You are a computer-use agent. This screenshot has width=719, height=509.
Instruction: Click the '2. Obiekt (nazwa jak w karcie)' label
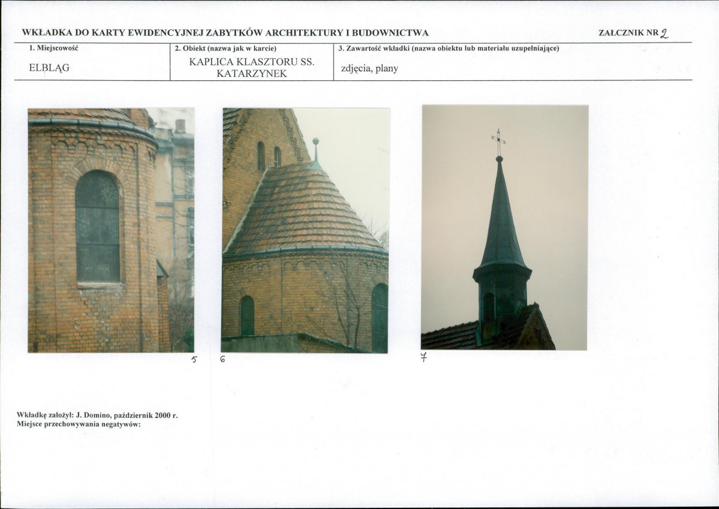225,48
